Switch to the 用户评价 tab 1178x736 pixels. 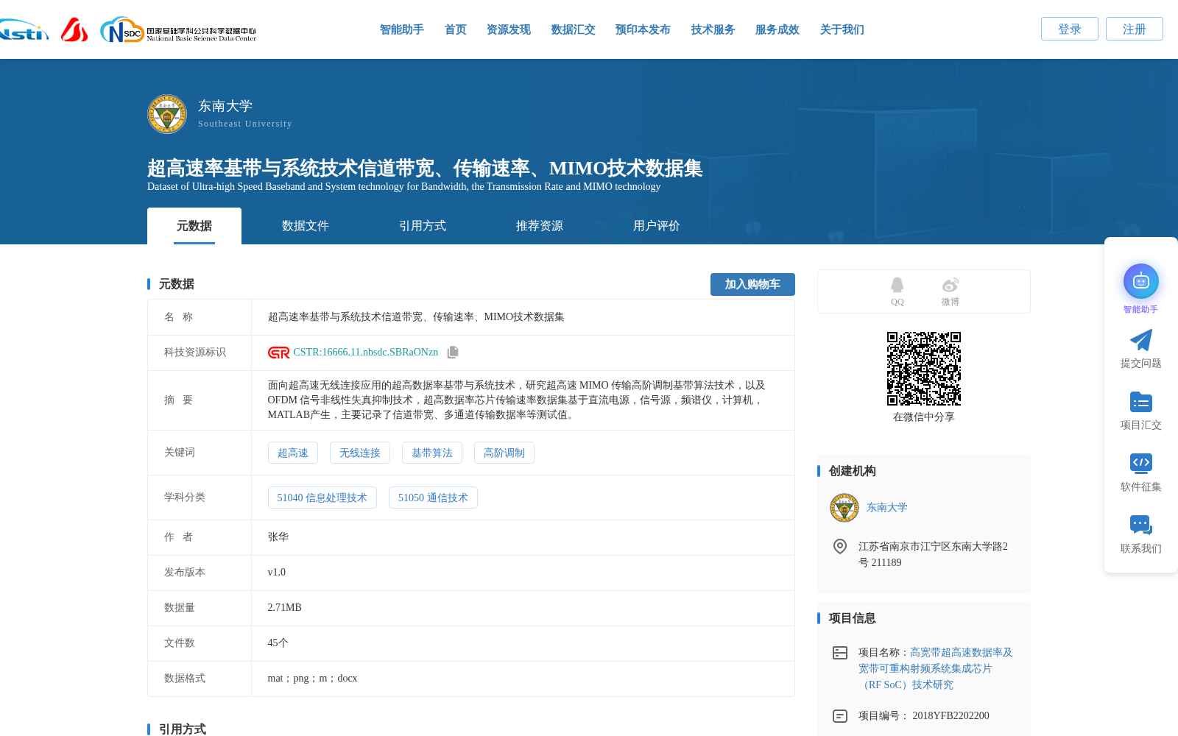tap(657, 226)
